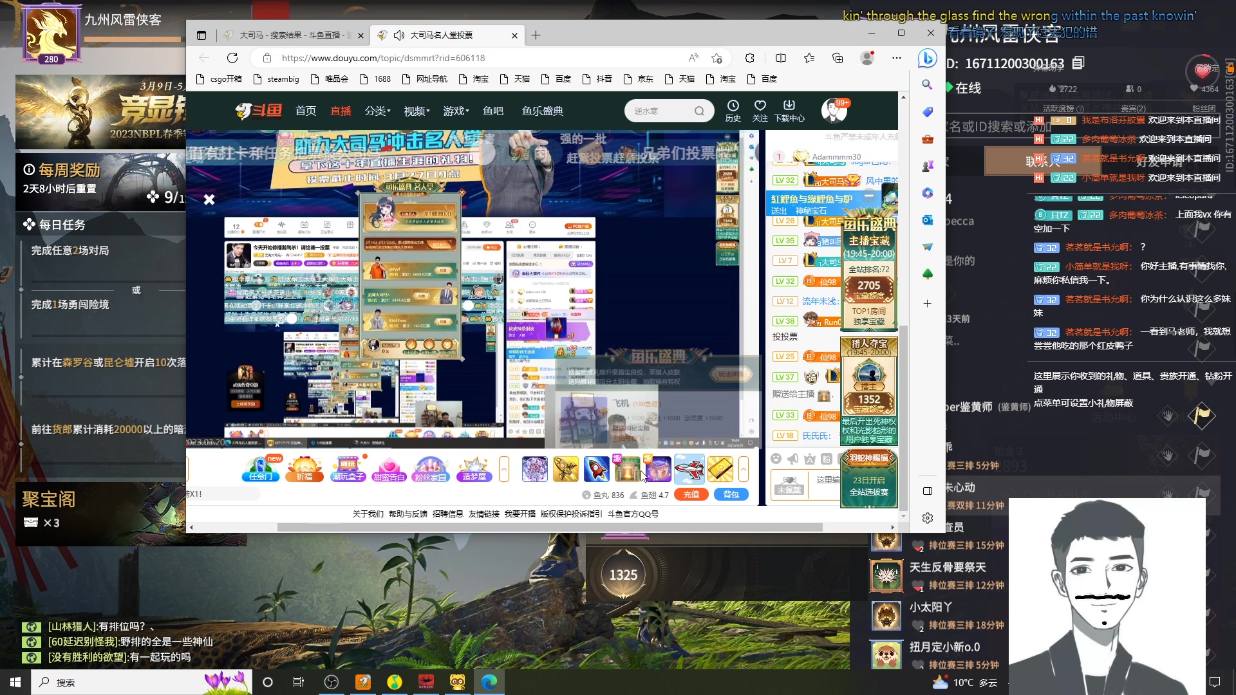
Task: Open Edge split screen icon
Action: pos(781,58)
